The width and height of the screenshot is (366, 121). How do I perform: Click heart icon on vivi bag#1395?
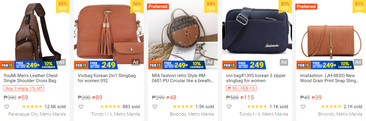point(229,107)
